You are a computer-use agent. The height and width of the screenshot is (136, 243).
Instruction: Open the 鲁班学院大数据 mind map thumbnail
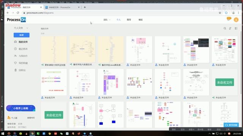coord(82,49)
